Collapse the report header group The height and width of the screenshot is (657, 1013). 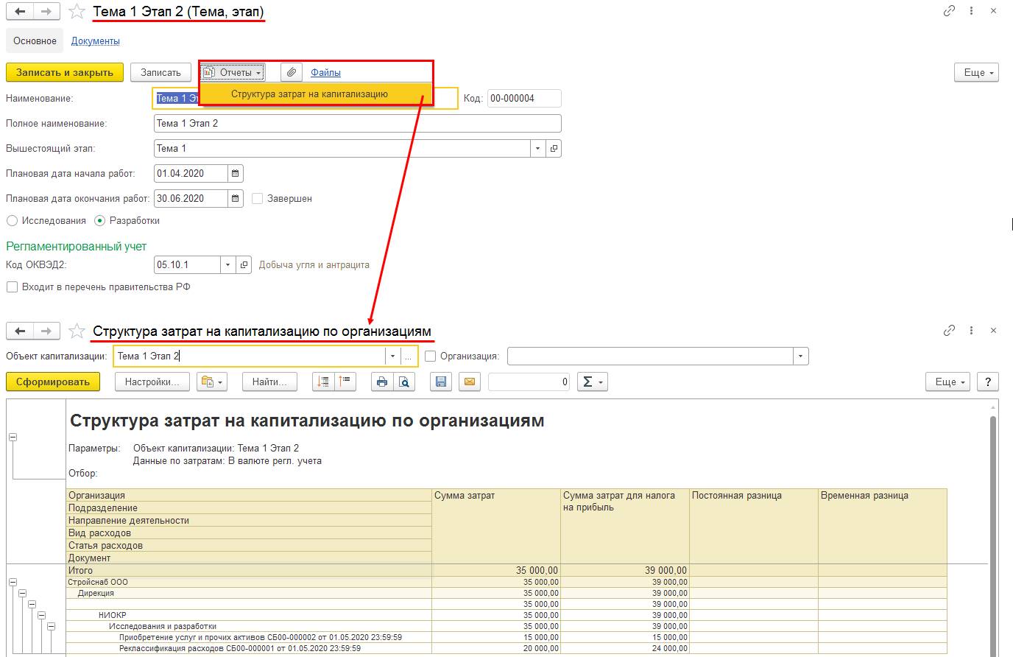tap(13, 438)
